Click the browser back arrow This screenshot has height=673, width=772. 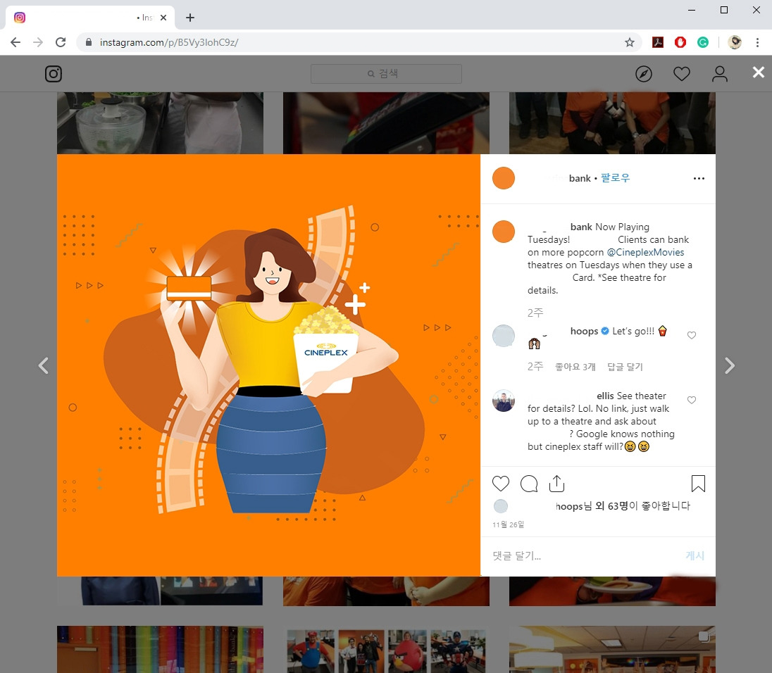click(15, 42)
